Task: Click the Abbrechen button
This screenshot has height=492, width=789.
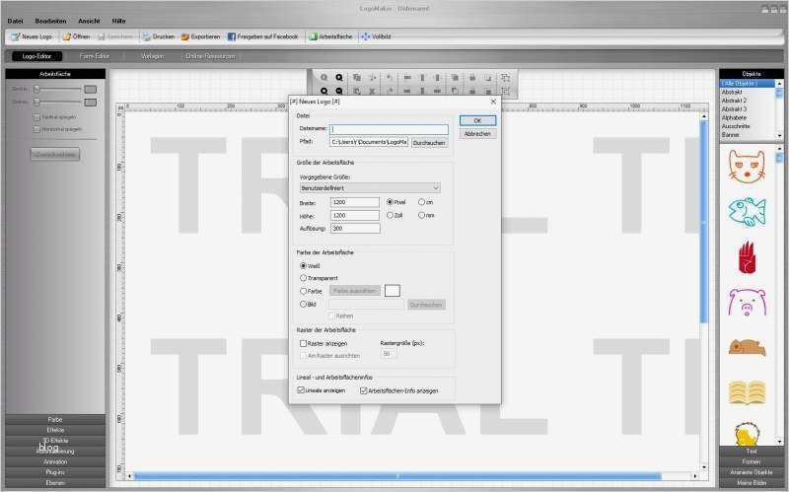Action: click(x=477, y=134)
